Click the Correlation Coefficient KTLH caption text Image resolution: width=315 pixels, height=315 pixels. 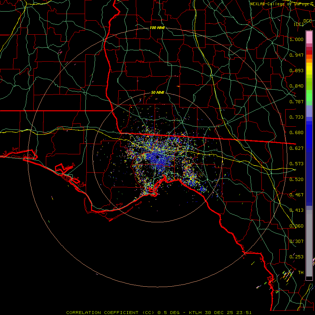point(159,313)
